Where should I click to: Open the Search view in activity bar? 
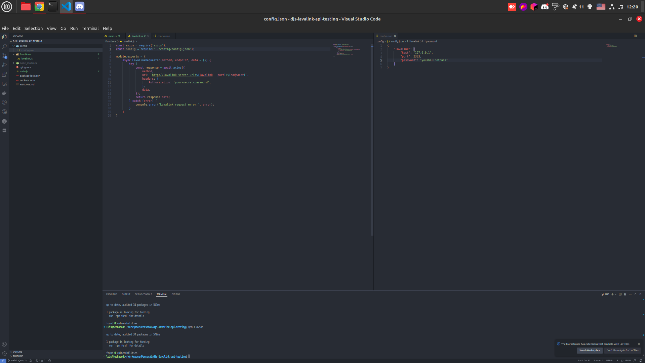pyautogui.click(x=4, y=46)
